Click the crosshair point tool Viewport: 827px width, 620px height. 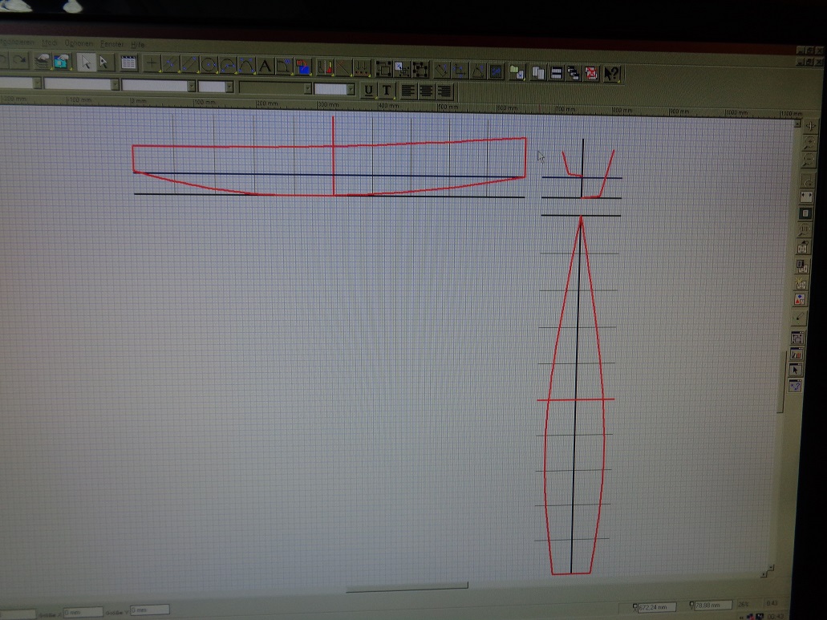click(x=151, y=63)
